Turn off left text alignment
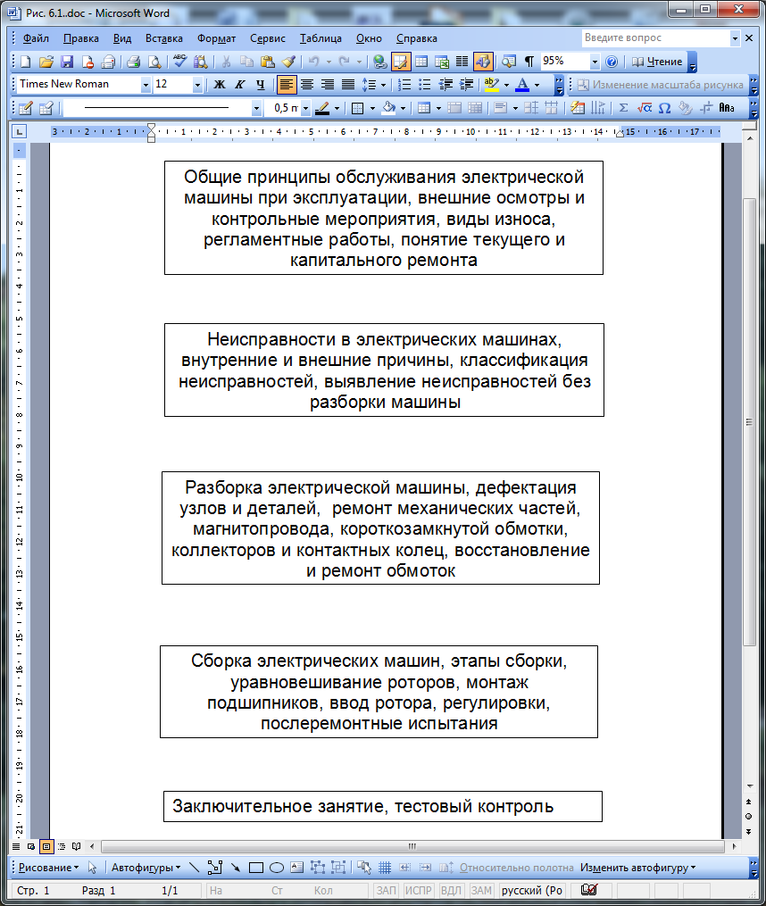 click(287, 85)
